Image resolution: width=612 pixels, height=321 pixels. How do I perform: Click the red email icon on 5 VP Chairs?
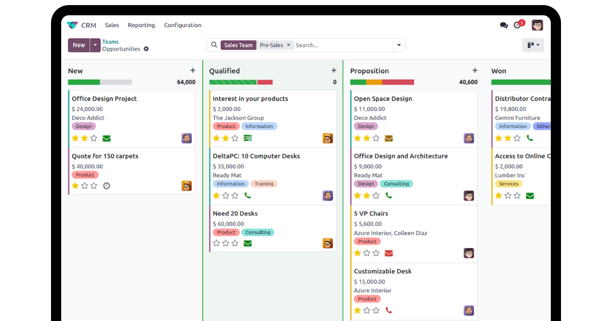coord(389,253)
